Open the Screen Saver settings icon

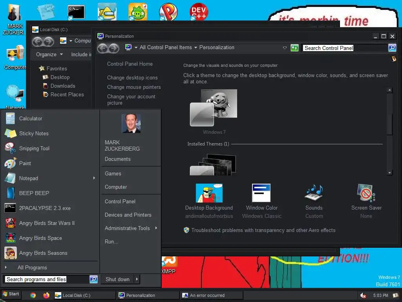tap(366, 193)
